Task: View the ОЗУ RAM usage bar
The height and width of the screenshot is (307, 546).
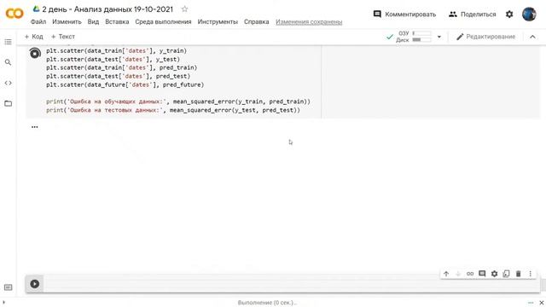Action: click(x=421, y=33)
